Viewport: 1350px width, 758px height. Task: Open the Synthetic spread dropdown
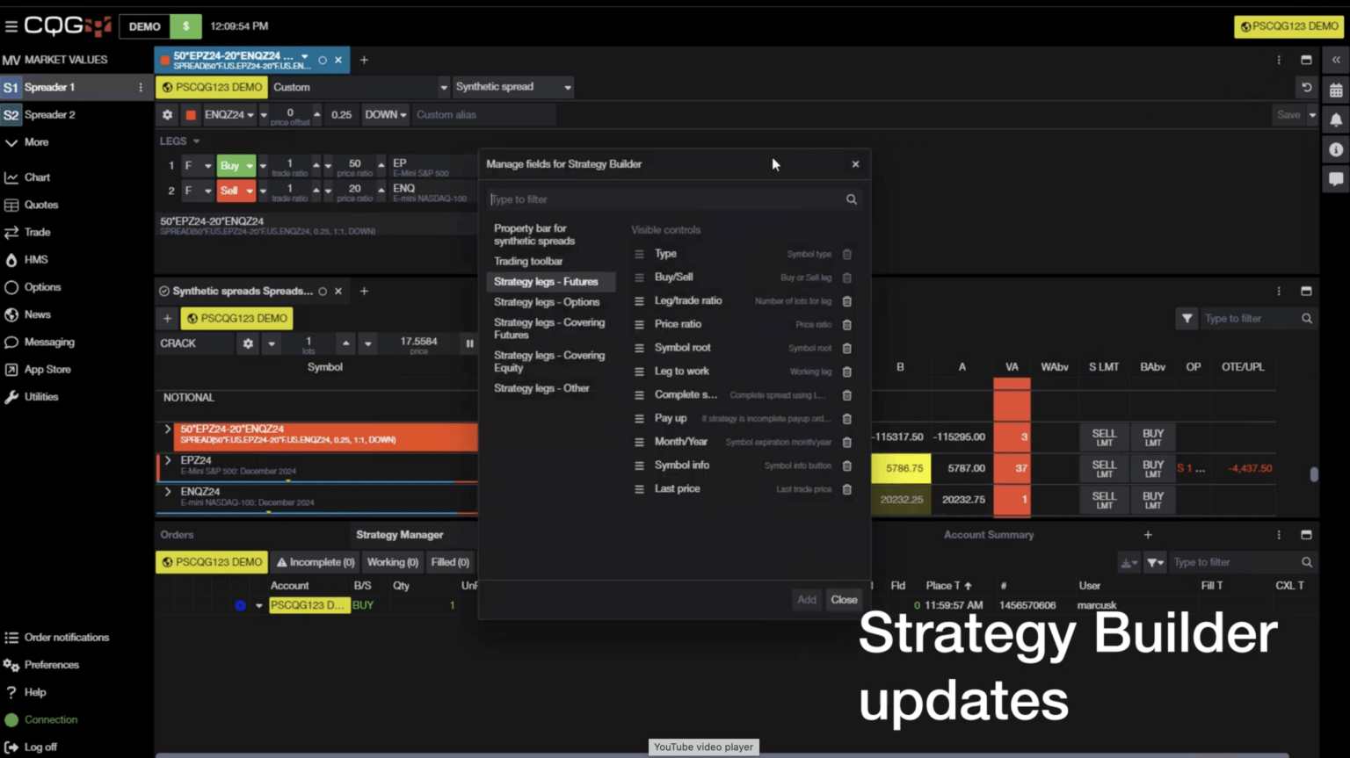pyautogui.click(x=512, y=86)
